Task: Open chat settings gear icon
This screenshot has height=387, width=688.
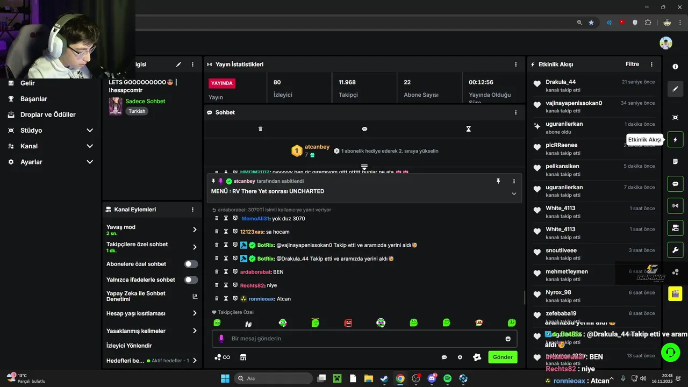Action: (x=460, y=357)
